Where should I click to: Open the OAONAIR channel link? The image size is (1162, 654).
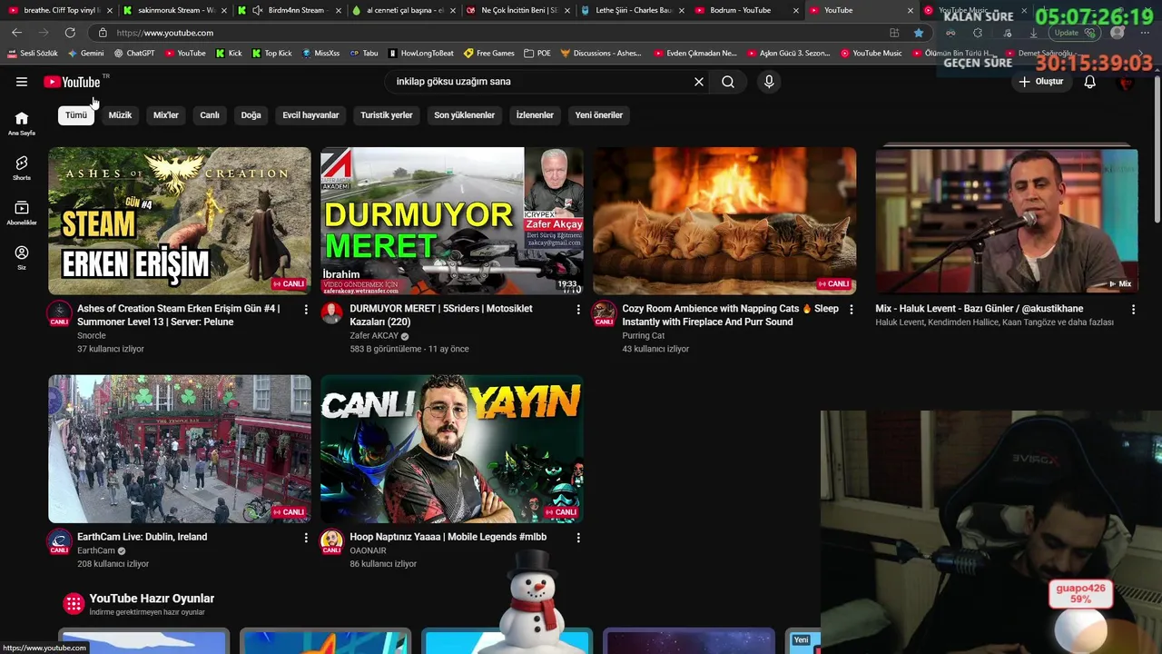368,550
